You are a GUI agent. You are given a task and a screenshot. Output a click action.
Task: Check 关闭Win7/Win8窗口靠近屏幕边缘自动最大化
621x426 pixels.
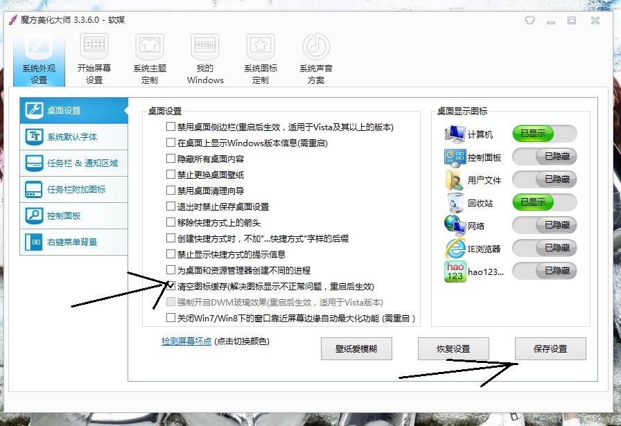coord(170,318)
